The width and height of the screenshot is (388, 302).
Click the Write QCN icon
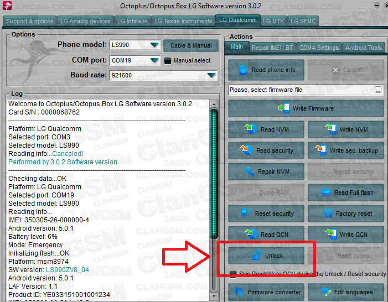[x=331, y=234]
